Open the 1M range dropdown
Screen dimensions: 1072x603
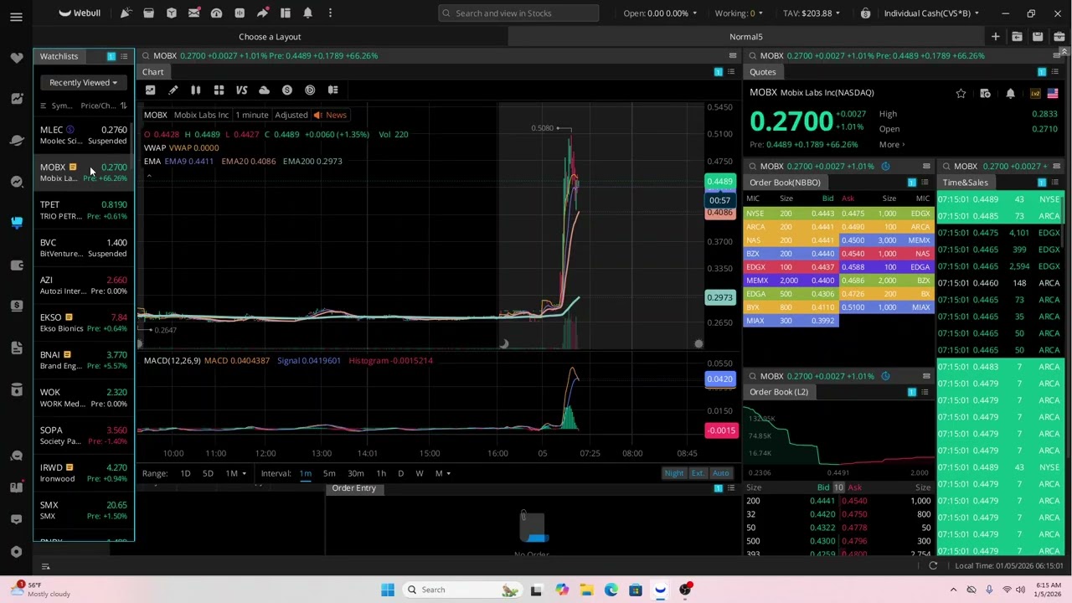click(235, 474)
